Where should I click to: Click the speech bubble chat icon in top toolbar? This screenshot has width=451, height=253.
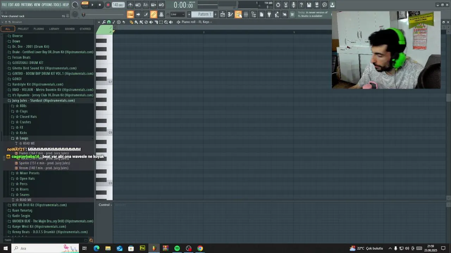pos(325,5)
